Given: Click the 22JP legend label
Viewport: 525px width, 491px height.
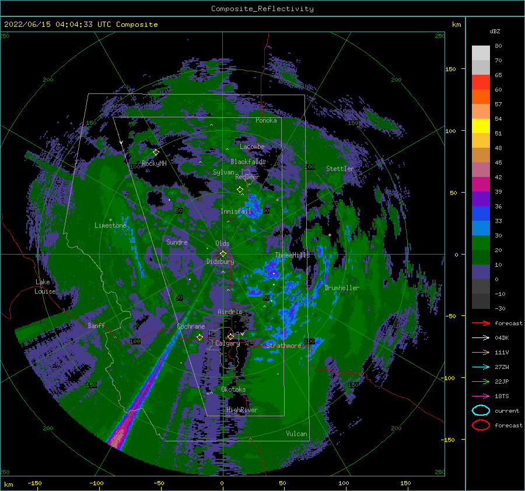Looking at the screenshot, I should 502,382.
